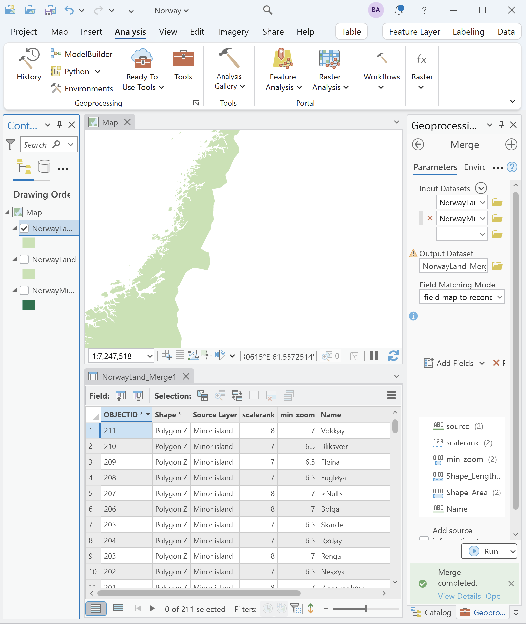
Task: Open the empty input dataset dropdown
Action: 482,234
